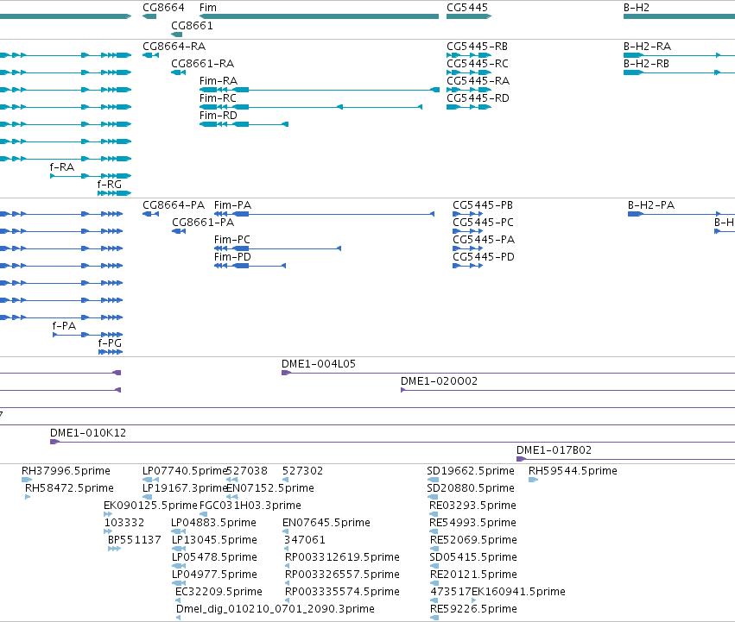Select the EC32209.5prime EST label

pos(219,592)
